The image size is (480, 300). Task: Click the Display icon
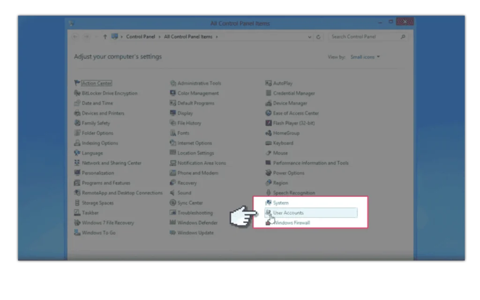click(x=173, y=113)
